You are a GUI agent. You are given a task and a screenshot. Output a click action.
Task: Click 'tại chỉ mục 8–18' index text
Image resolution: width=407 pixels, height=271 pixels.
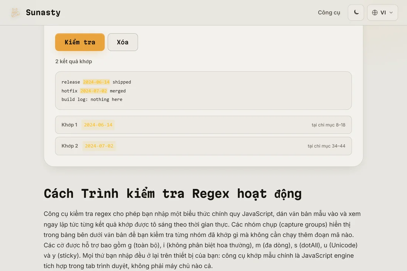(328, 125)
